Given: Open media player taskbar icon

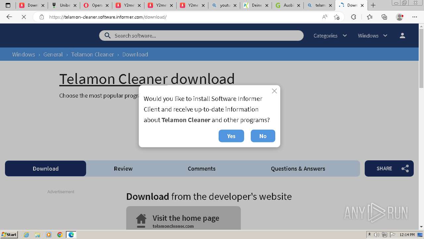Looking at the screenshot, I should (49, 235).
